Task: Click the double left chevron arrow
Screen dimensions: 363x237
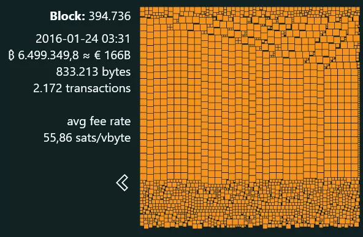Action: 122,183
